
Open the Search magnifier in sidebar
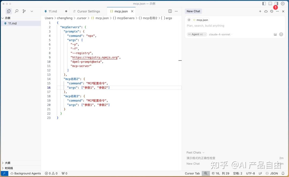pyautogui.click(x=16, y=11)
